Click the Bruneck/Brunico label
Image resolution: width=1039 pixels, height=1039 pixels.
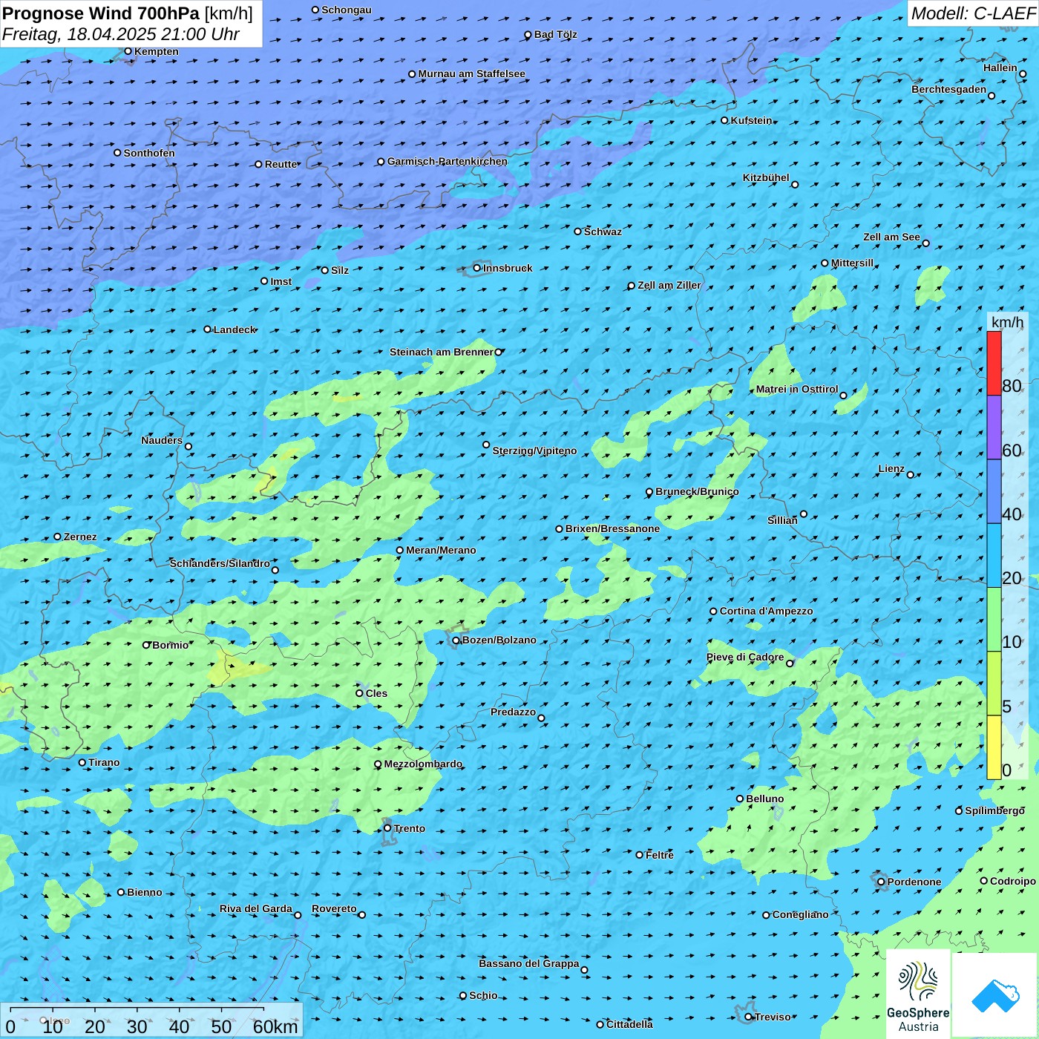[697, 491]
